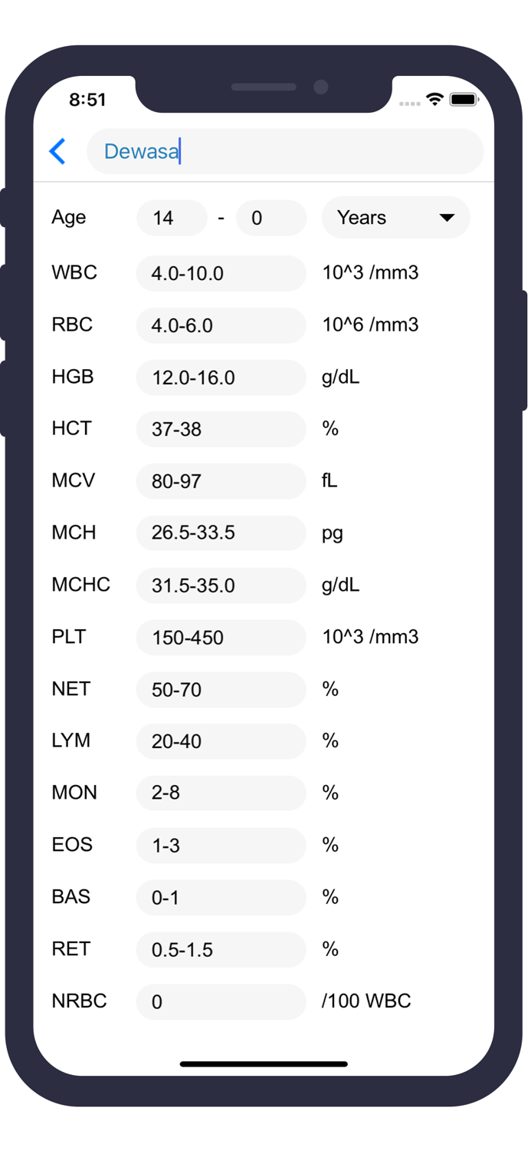
Task: Select the HGB range field
Action: tap(221, 378)
